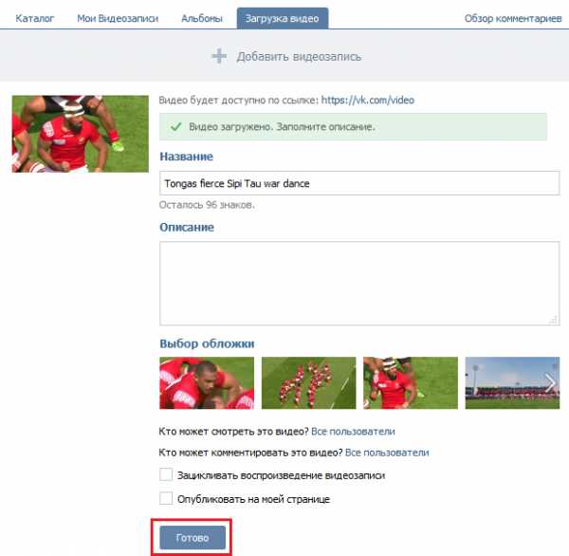The width and height of the screenshot is (569, 556).
Task: Click the Готово button
Action: (x=193, y=537)
